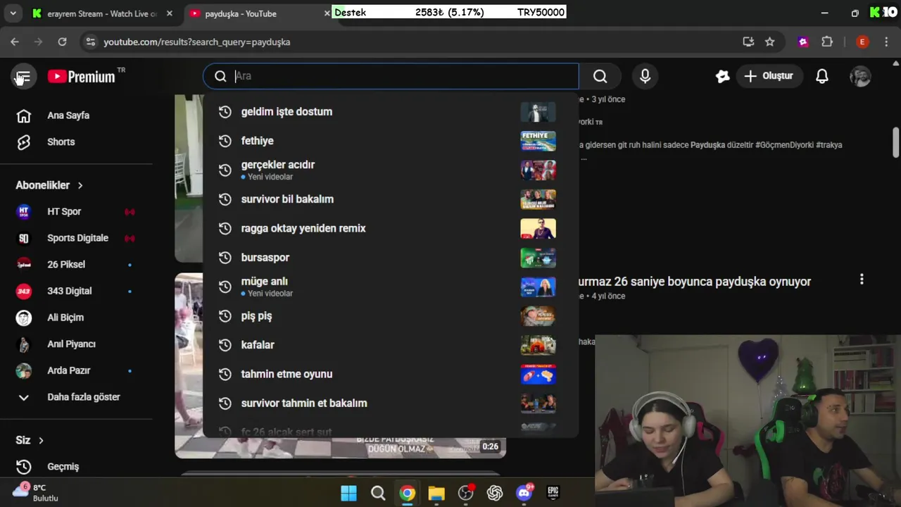Select suggestion 'müge anlı'

(x=391, y=287)
